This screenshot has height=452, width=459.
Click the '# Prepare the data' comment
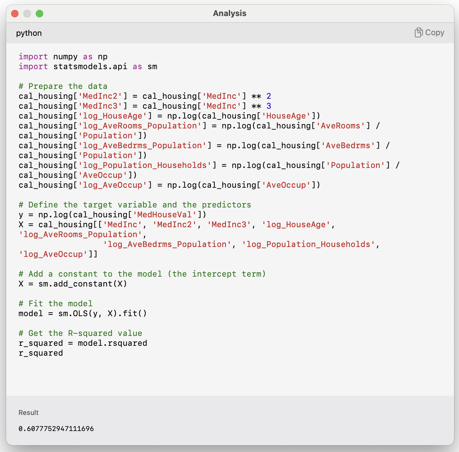point(63,86)
